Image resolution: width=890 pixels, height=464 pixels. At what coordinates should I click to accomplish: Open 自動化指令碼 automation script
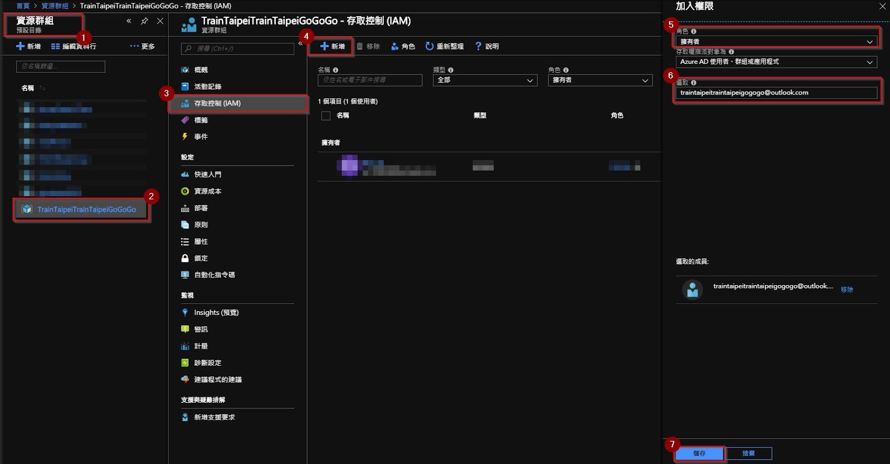point(214,275)
